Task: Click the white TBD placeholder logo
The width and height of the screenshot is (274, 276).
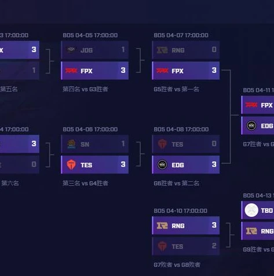Action: [251, 210]
